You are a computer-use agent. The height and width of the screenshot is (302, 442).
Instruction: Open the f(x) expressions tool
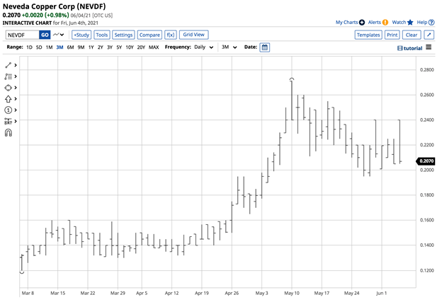[170, 35]
